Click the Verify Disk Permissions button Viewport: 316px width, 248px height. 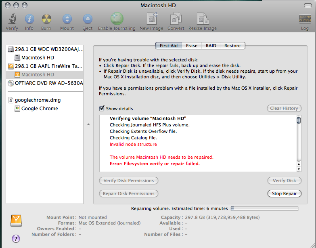point(129,181)
